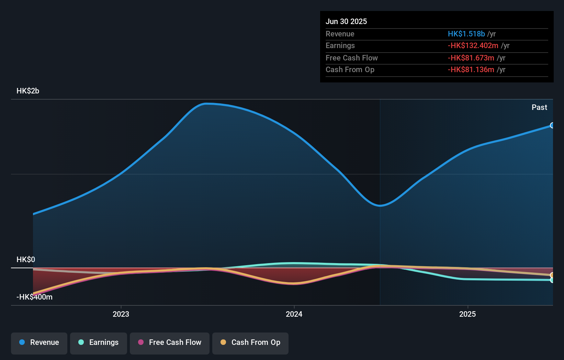Click the 2023 x-axis label
The image size is (564, 360).
[121, 314]
